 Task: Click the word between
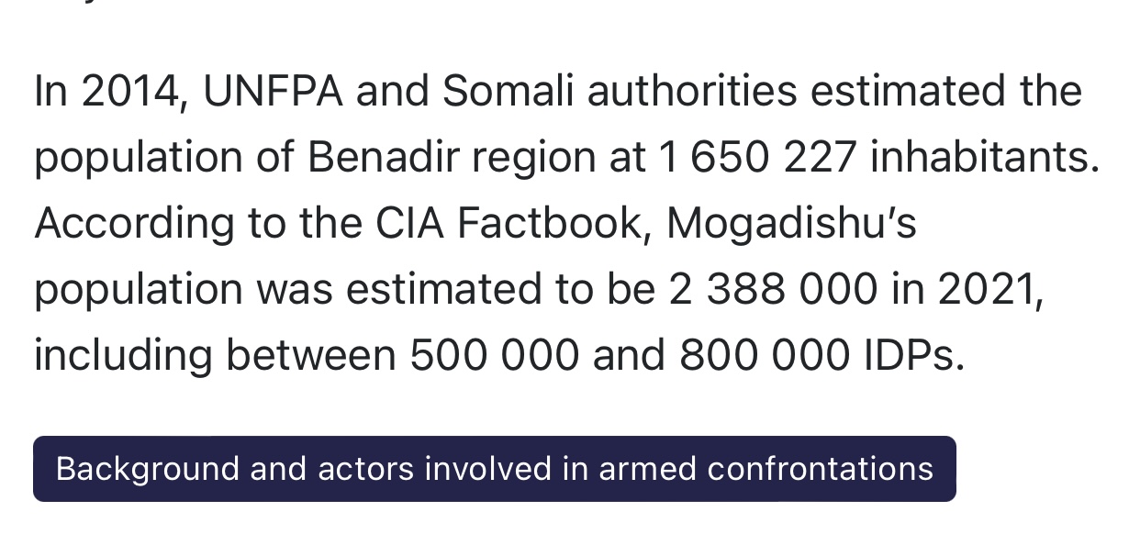point(311,356)
